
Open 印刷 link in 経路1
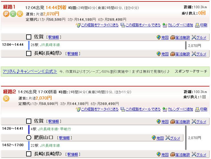(x=204, y=25)
